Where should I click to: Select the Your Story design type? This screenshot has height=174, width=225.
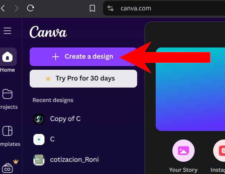(x=183, y=151)
